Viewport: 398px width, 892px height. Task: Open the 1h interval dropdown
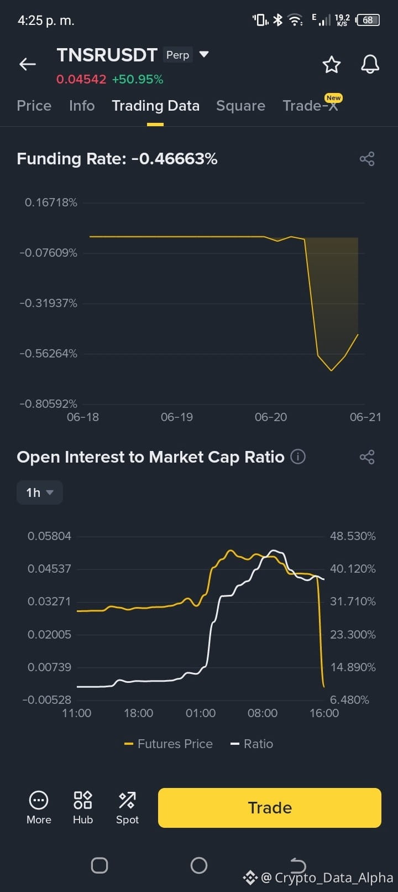pos(40,492)
